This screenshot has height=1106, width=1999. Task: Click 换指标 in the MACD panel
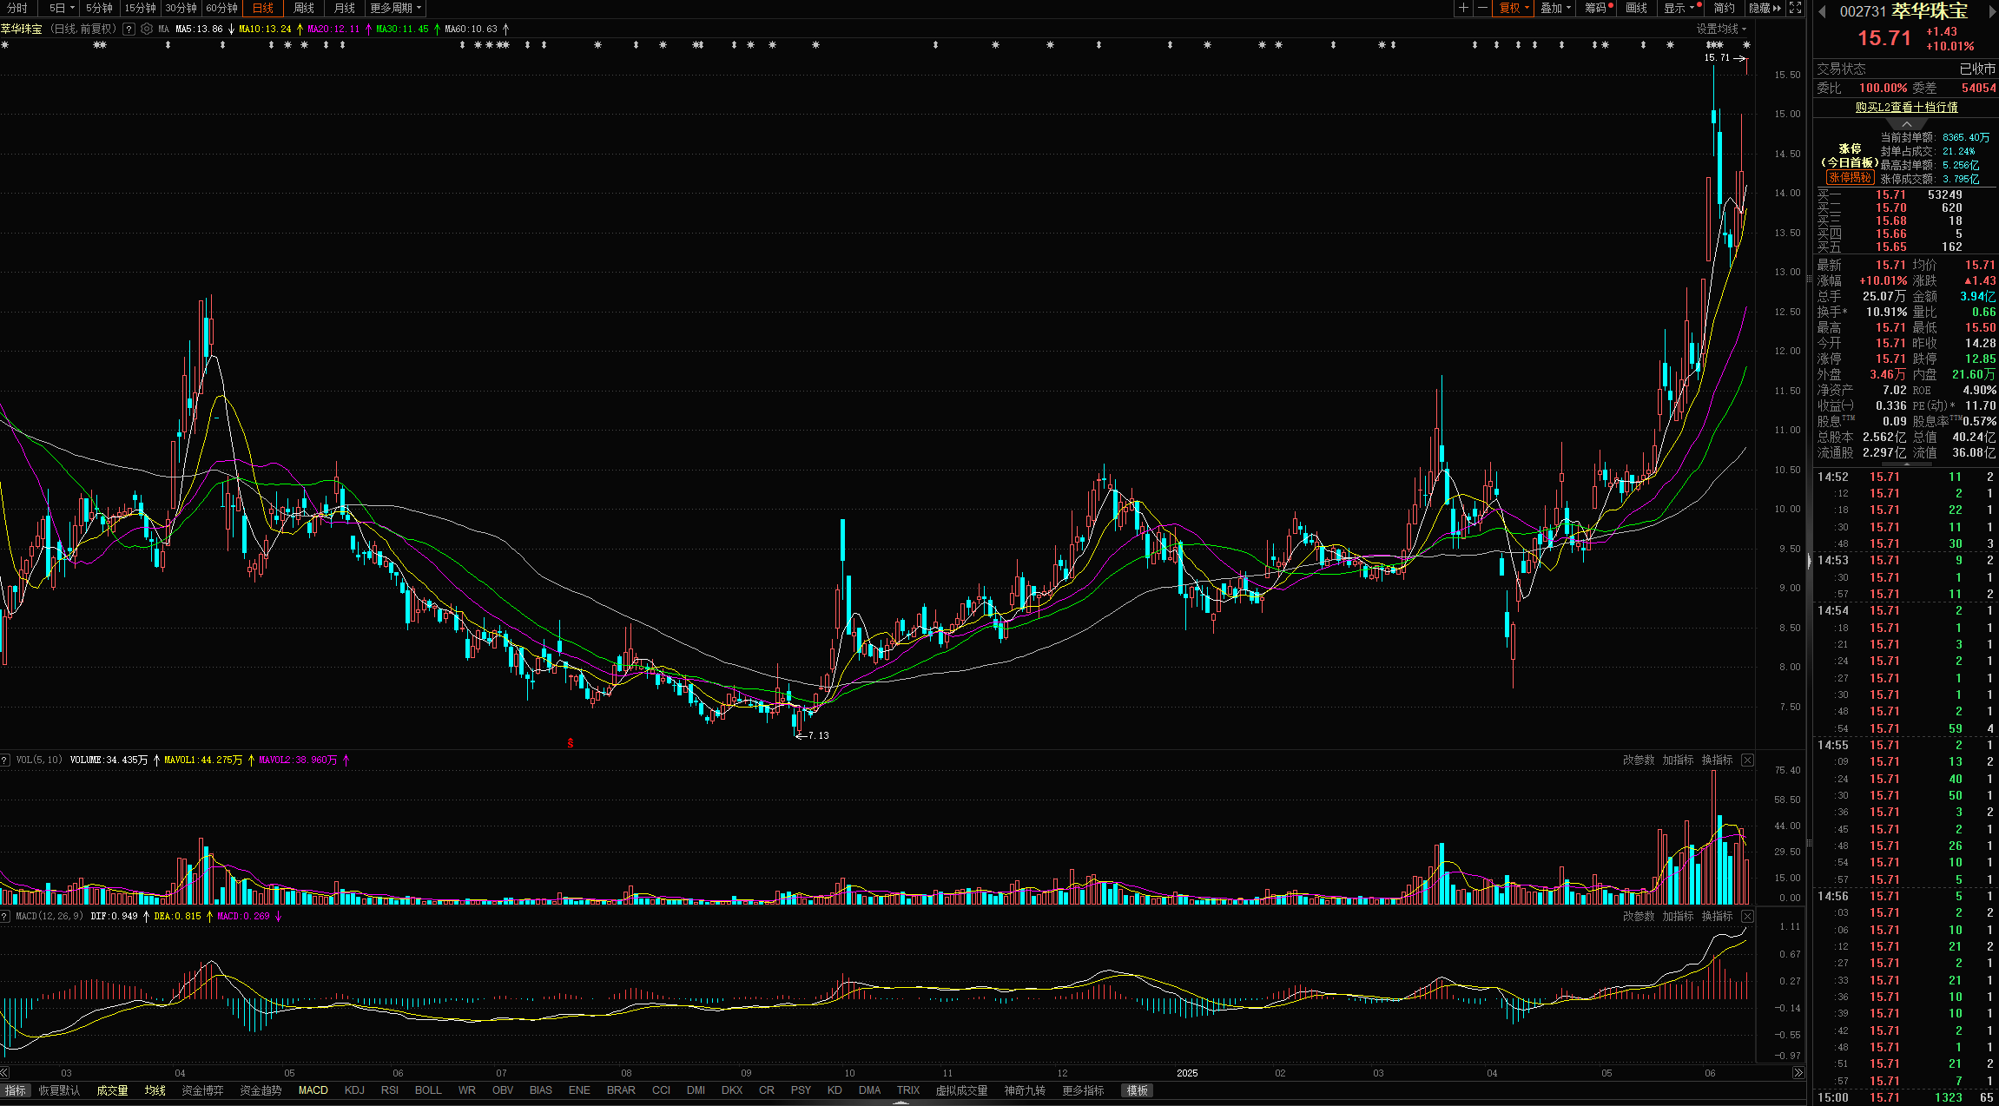tap(1717, 916)
